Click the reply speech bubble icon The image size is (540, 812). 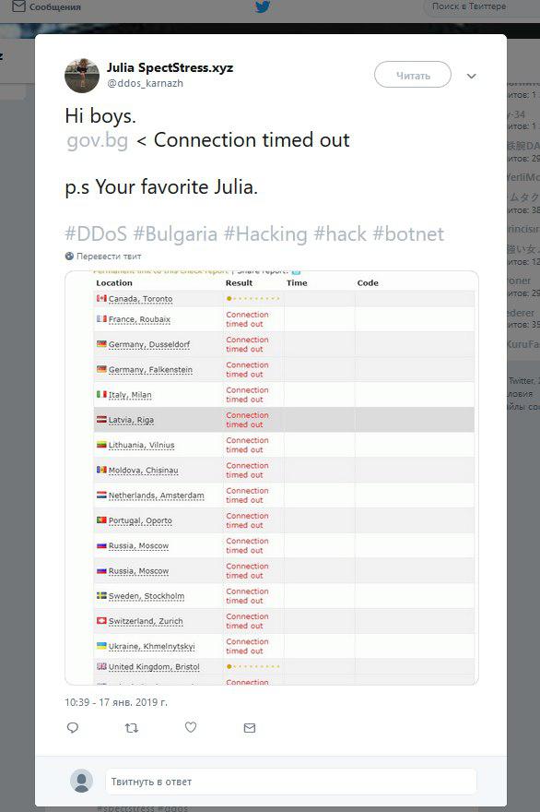pyautogui.click(x=73, y=728)
